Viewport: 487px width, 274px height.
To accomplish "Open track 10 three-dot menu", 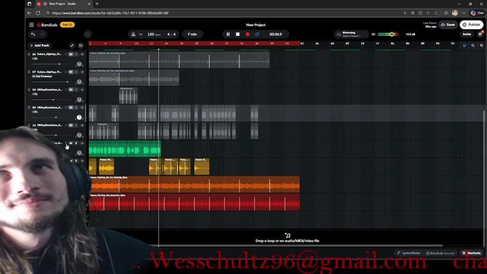I will point(65,125).
